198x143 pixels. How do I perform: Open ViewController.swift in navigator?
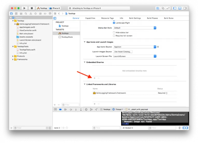coord(28,30)
